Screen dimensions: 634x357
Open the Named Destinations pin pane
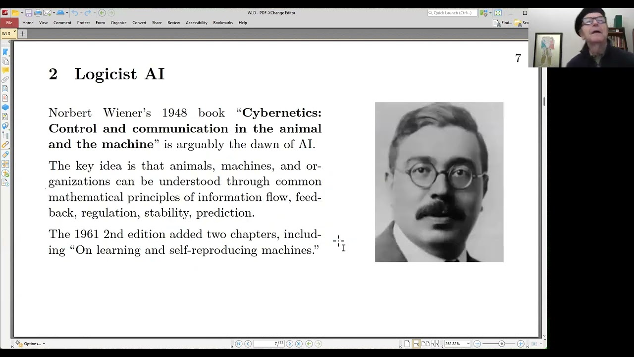click(x=5, y=126)
